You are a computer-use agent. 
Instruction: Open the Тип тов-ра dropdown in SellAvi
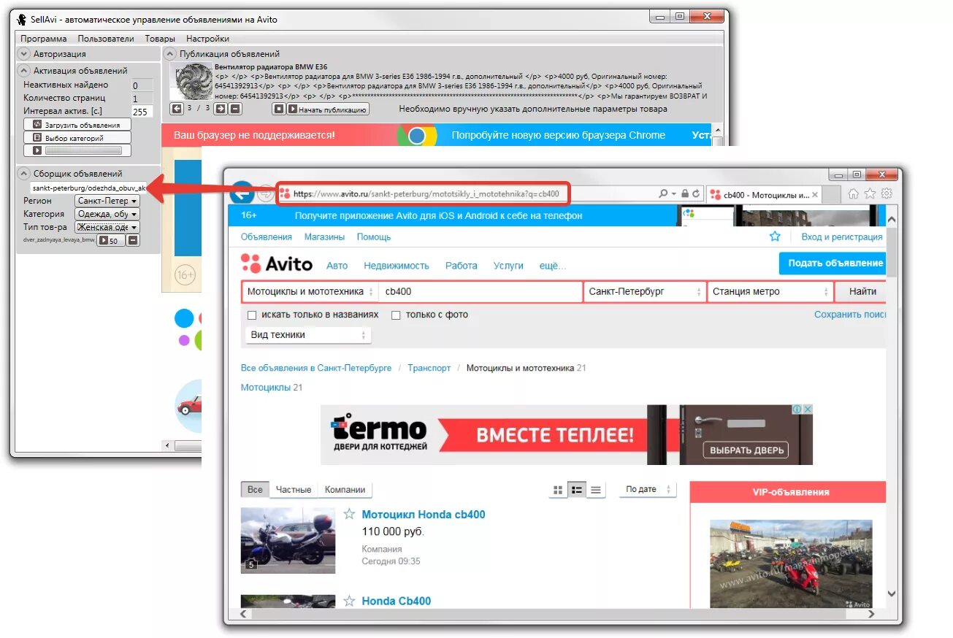(x=107, y=227)
